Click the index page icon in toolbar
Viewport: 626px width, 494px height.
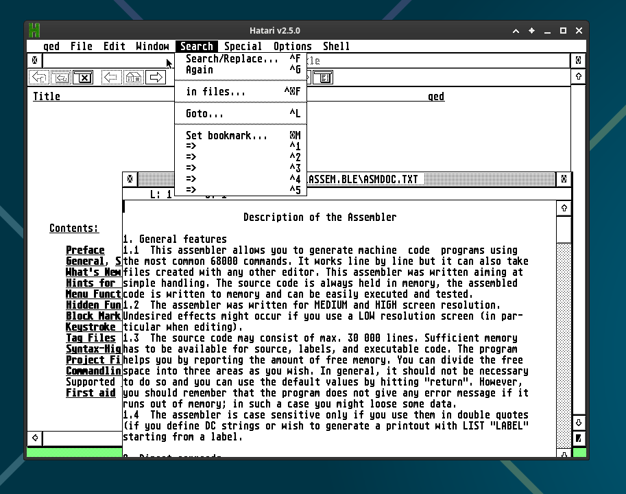(322, 78)
